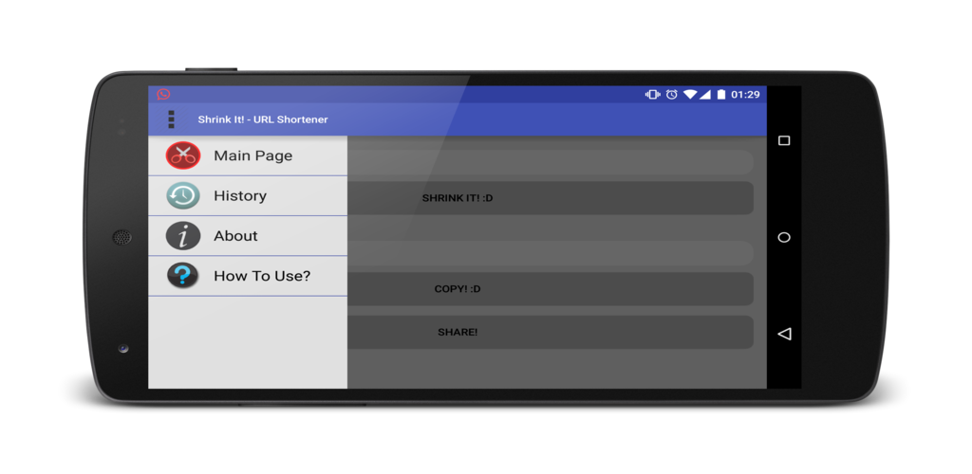972x474 pixels.
Task: Tap the Android back triangle button
Action: click(x=784, y=334)
